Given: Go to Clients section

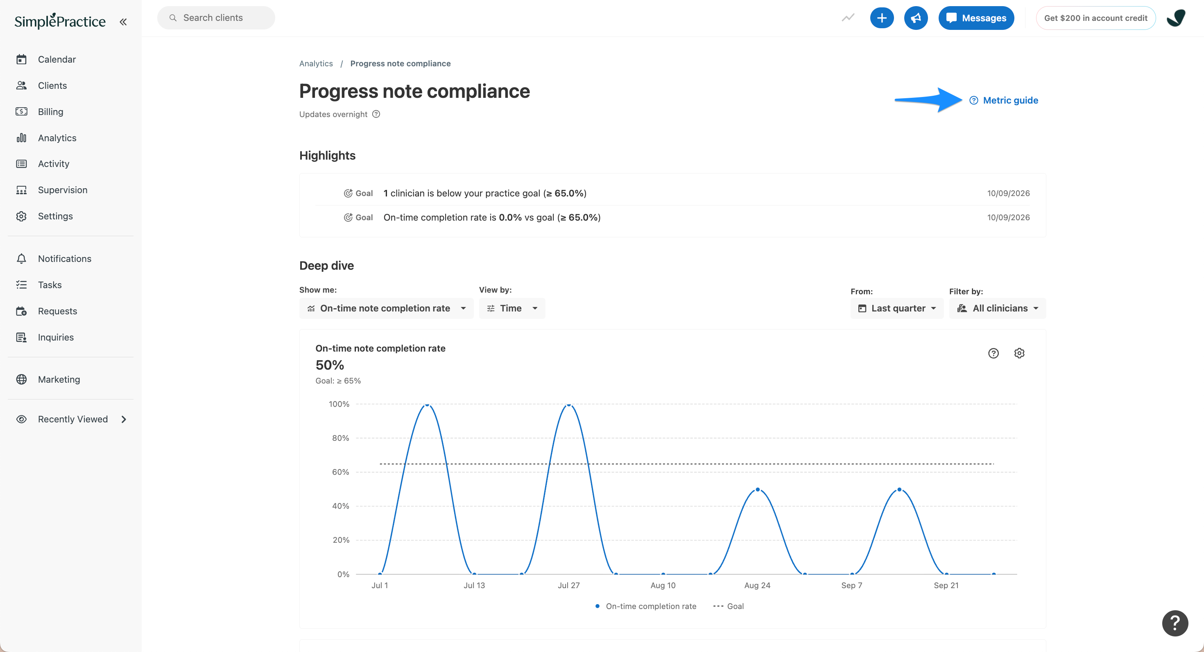Looking at the screenshot, I should click(x=52, y=86).
